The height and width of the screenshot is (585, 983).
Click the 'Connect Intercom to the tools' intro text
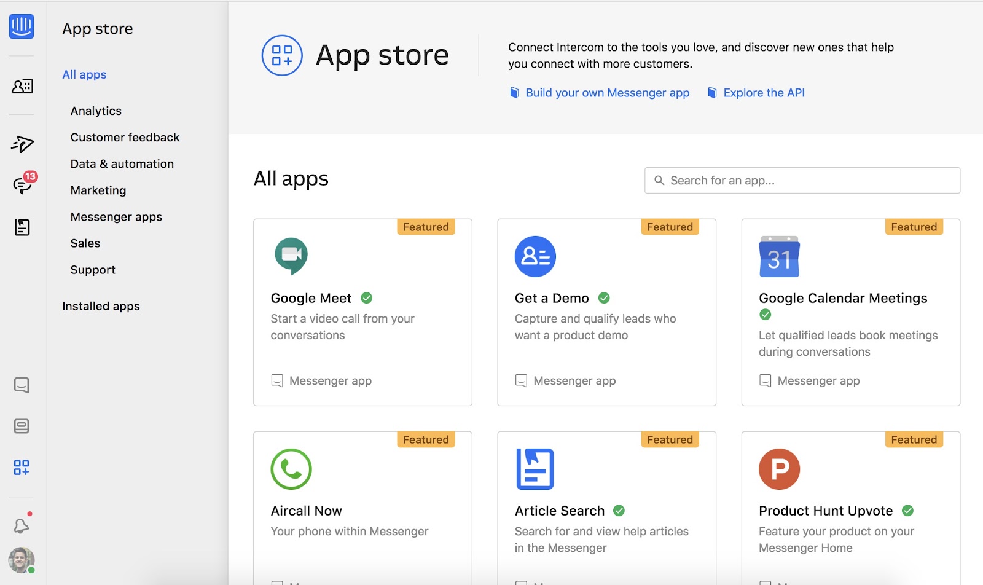[701, 55]
